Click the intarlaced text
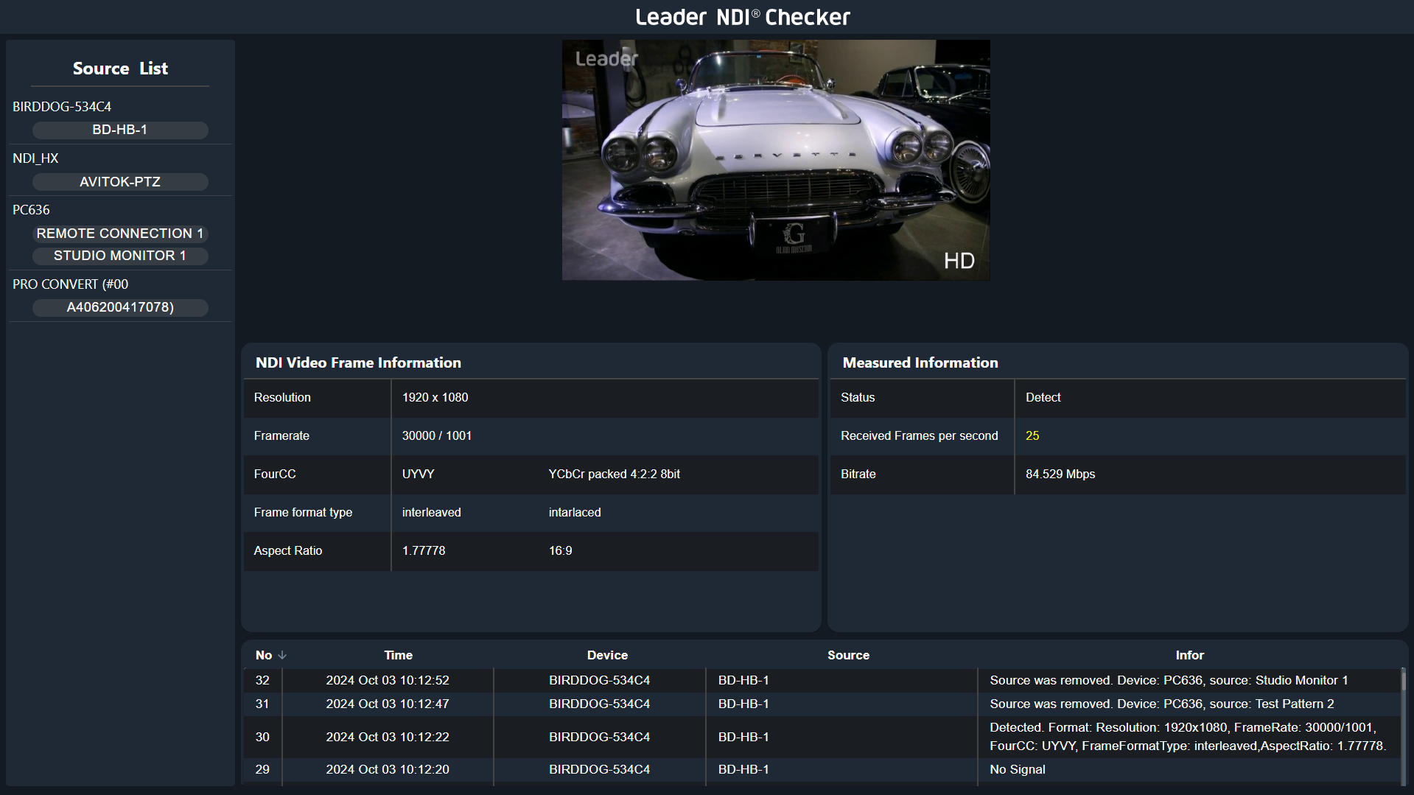The width and height of the screenshot is (1414, 795). tap(575, 512)
